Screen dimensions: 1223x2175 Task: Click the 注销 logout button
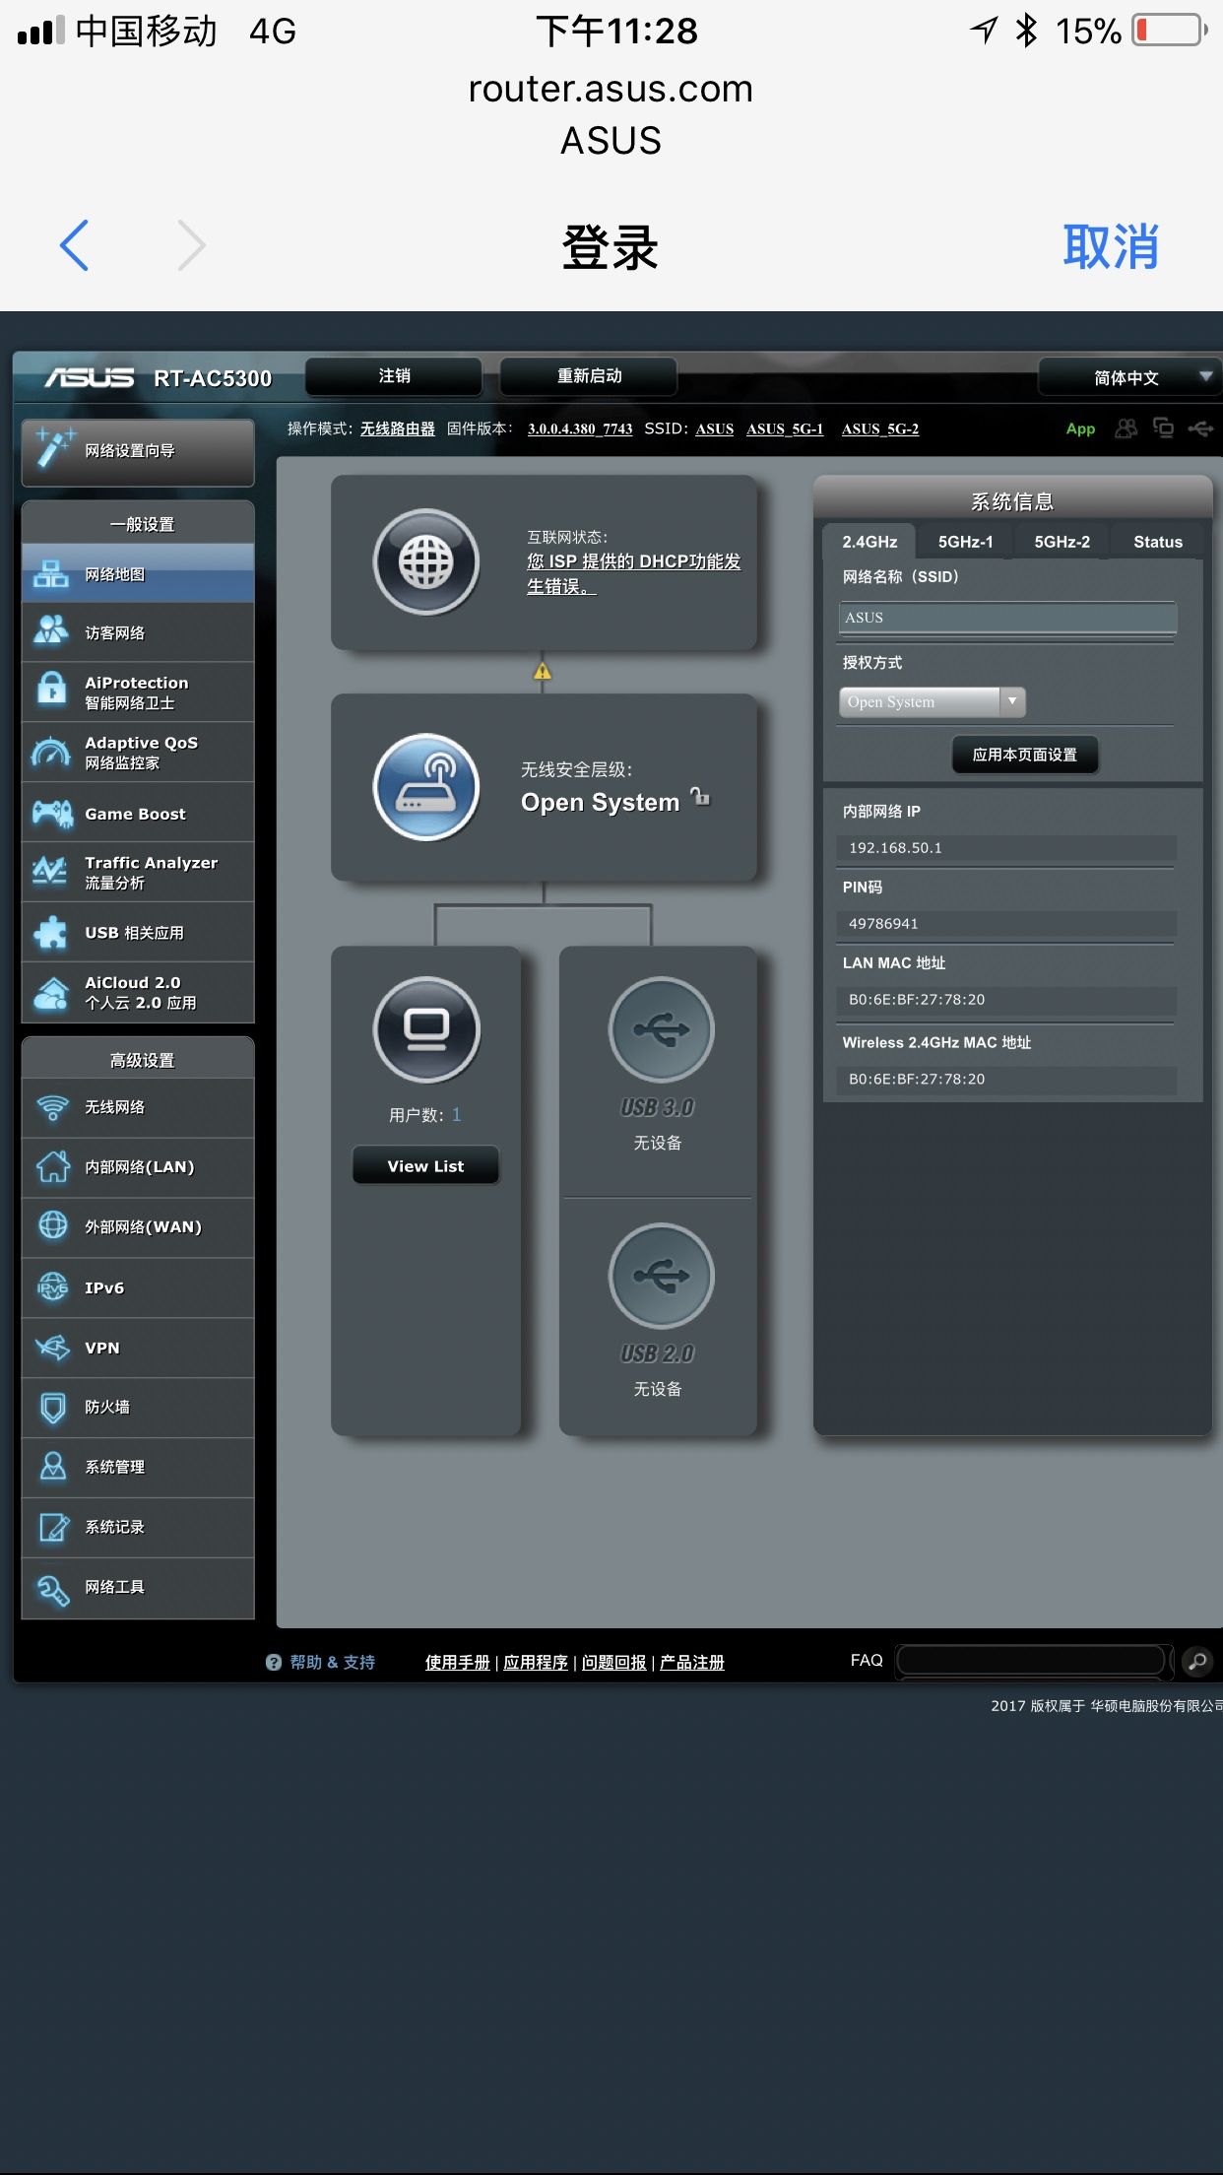(394, 376)
